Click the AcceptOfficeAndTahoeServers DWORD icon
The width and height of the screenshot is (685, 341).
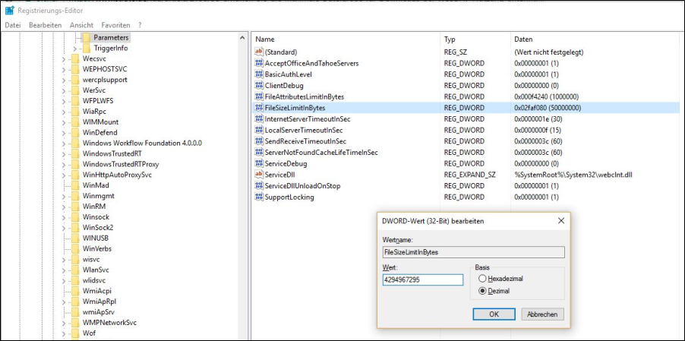coord(259,63)
